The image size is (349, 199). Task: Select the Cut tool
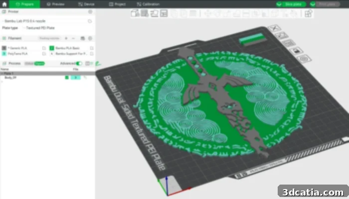point(246,13)
